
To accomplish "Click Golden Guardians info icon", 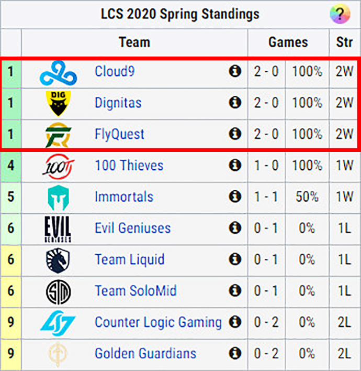I will (x=235, y=353).
